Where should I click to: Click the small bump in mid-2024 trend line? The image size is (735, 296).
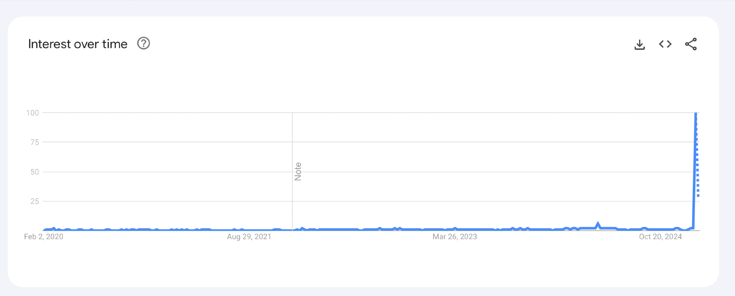click(598, 224)
